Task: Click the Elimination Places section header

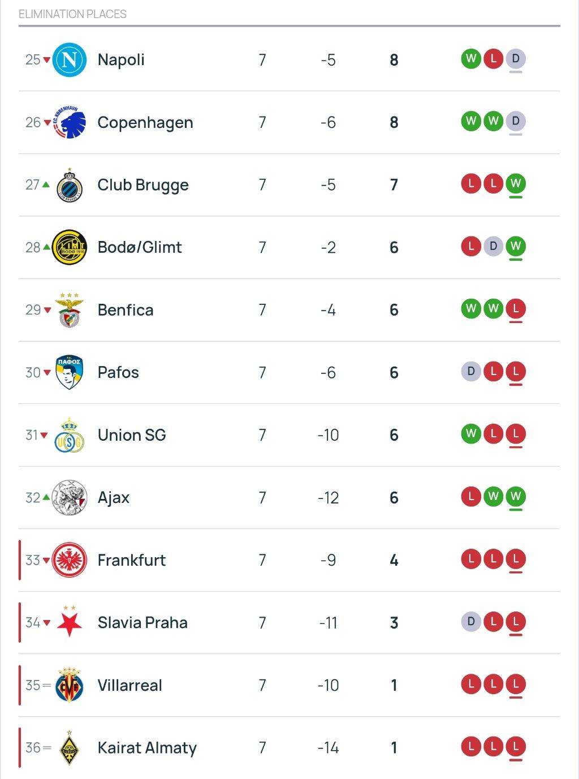Action: [72, 14]
